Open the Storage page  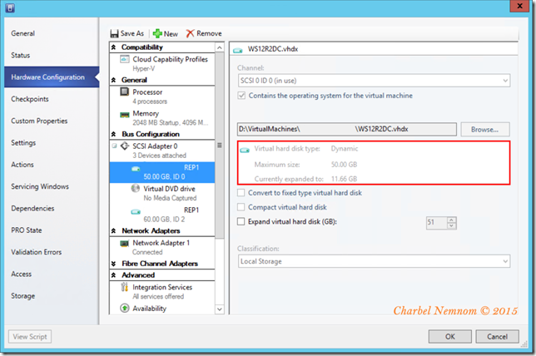(52, 296)
